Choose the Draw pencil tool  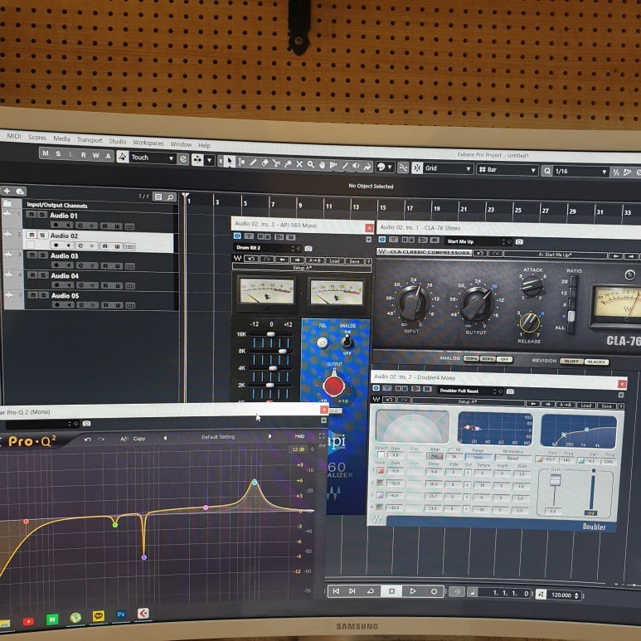click(x=253, y=163)
